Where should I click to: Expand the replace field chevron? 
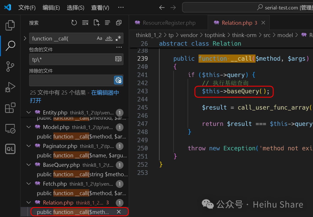25,38
